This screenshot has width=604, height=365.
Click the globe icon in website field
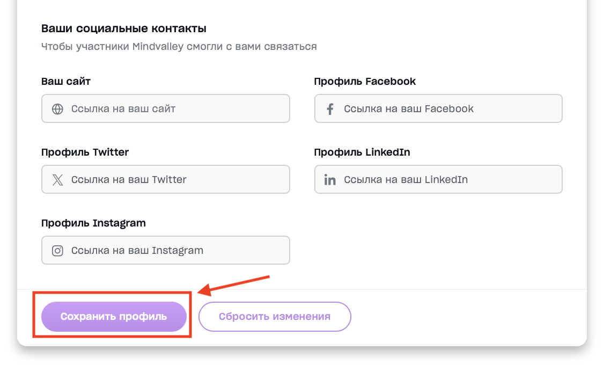(x=57, y=109)
